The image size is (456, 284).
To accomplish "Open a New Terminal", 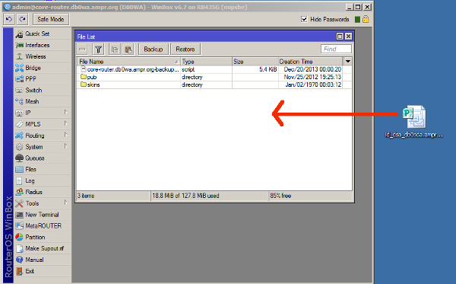I will pyautogui.click(x=43, y=215).
